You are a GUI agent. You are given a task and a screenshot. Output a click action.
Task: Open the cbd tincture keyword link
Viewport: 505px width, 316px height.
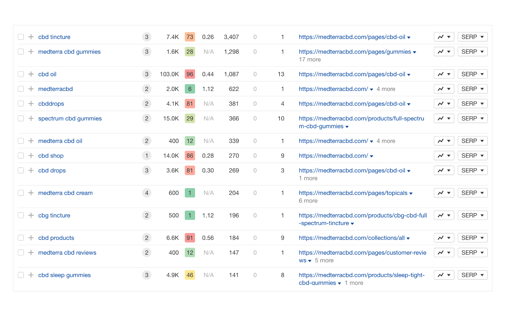[54, 37]
